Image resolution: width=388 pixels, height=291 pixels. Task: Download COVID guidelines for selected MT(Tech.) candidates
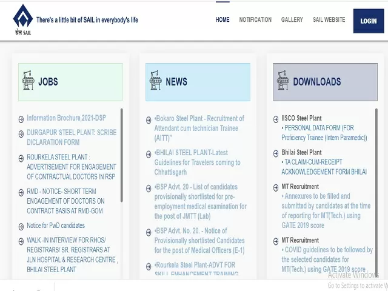327,259
